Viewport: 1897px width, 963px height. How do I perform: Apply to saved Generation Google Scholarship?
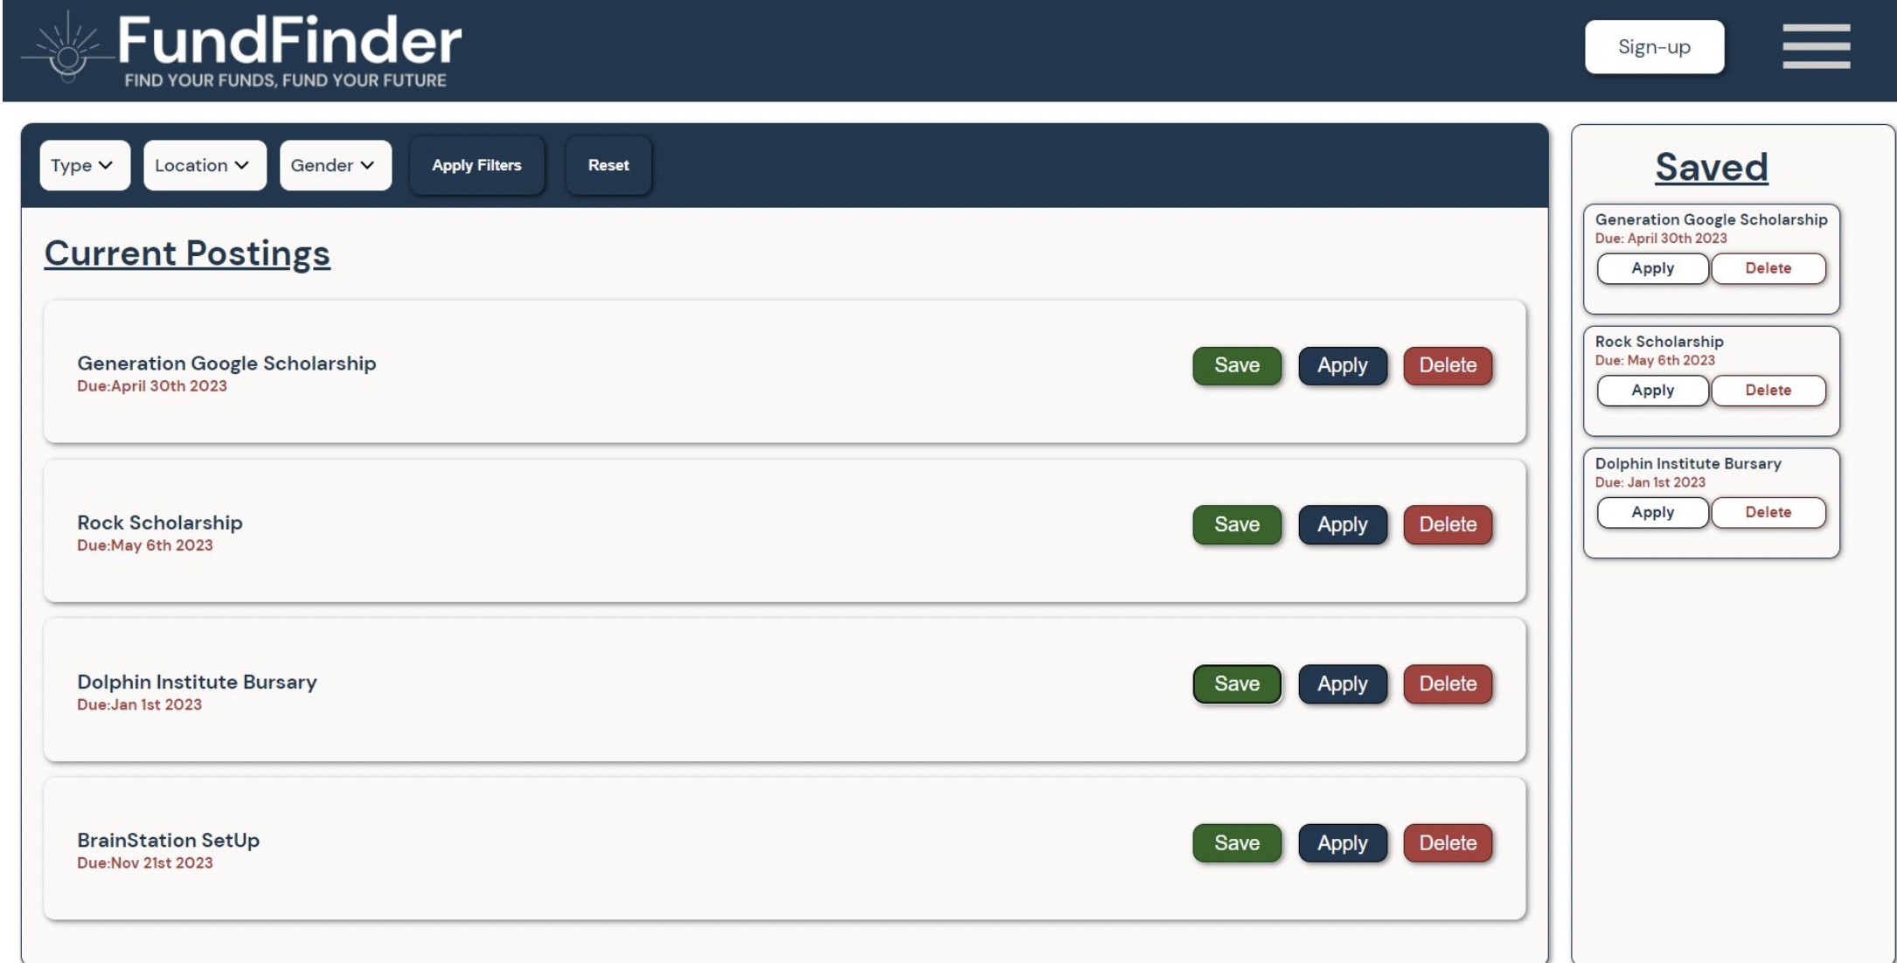click(1652, 268)
